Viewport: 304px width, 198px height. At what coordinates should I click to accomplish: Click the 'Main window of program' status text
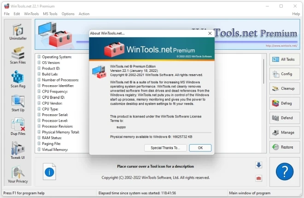click(250, 193)
